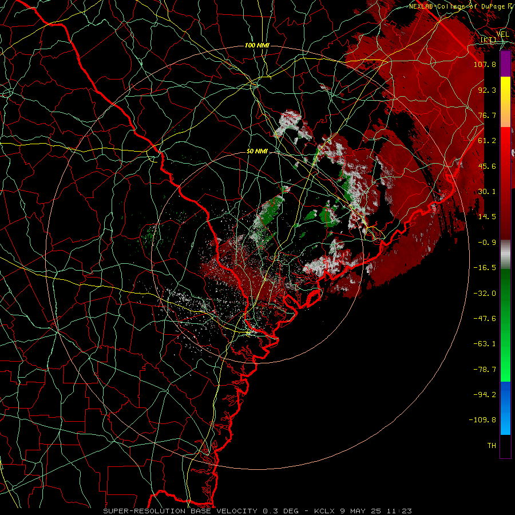This screenshot has height=515, width=515.
Task: Click the -78.7 legend value
Action: [x=485, y=370]
